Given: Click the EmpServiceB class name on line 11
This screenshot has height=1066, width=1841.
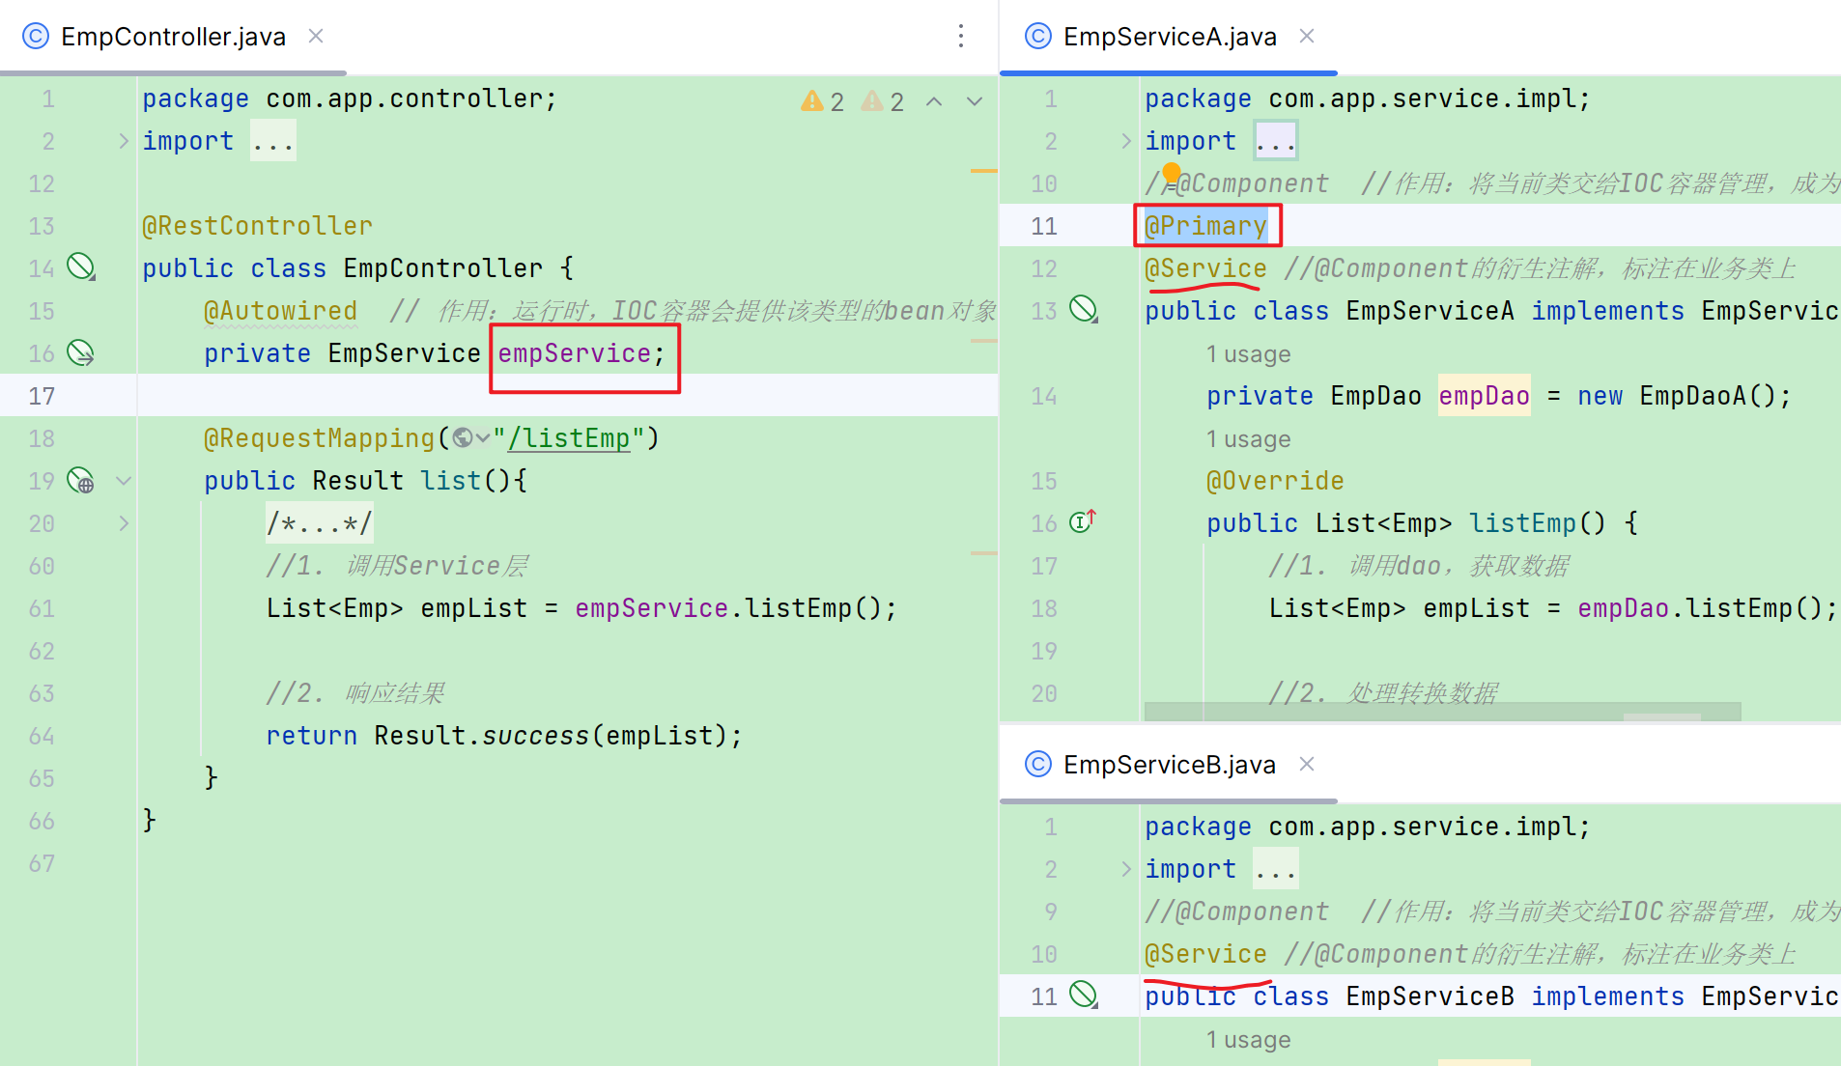Looking at the screenshot, I should coord(1430,996).
